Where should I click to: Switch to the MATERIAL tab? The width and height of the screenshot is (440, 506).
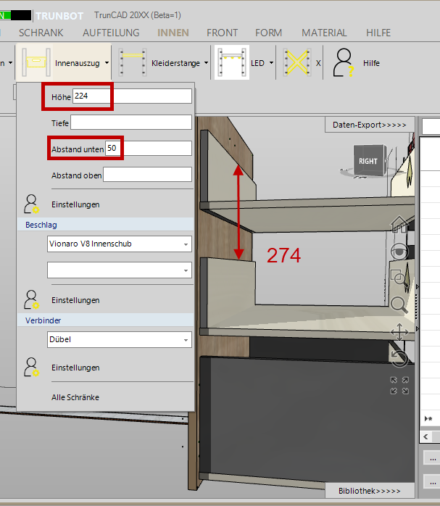324,33
